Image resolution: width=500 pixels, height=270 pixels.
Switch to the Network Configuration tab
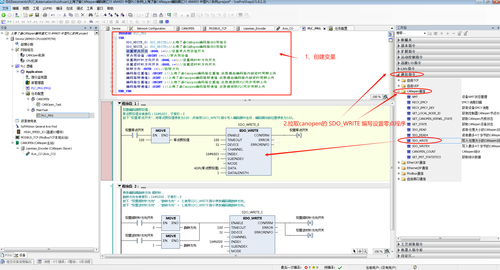coord(151,28)
